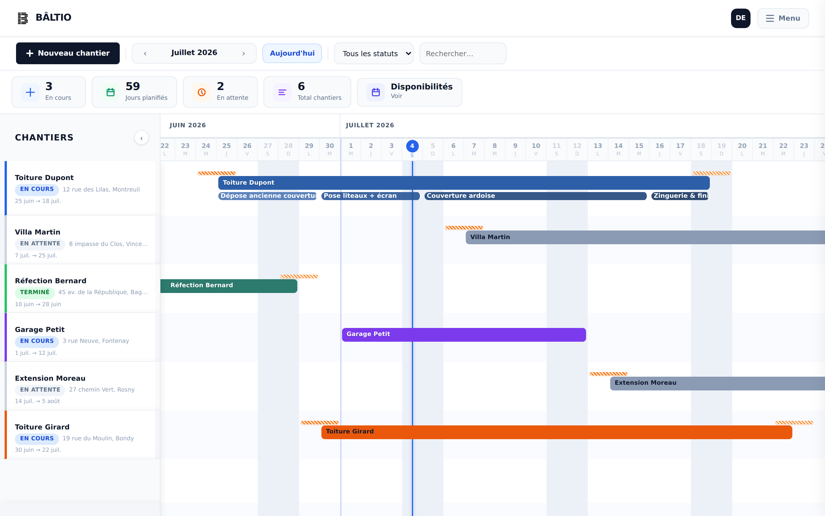This screenshot has height=516, width=825.
Task: Click the purple Garage Petit Gantt bar
Action: pyautogui.click(x=464, y=335)
